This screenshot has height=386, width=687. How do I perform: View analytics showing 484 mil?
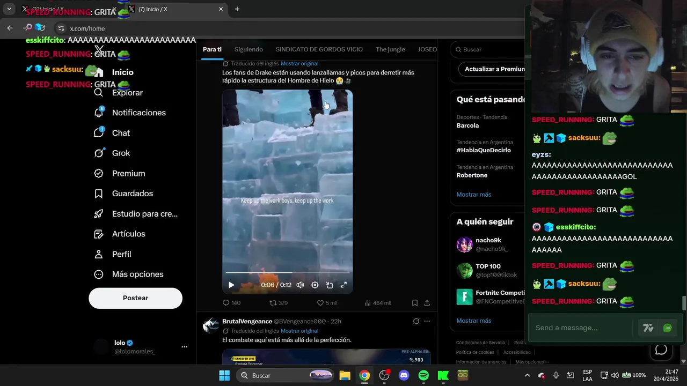tap(378, 303)
